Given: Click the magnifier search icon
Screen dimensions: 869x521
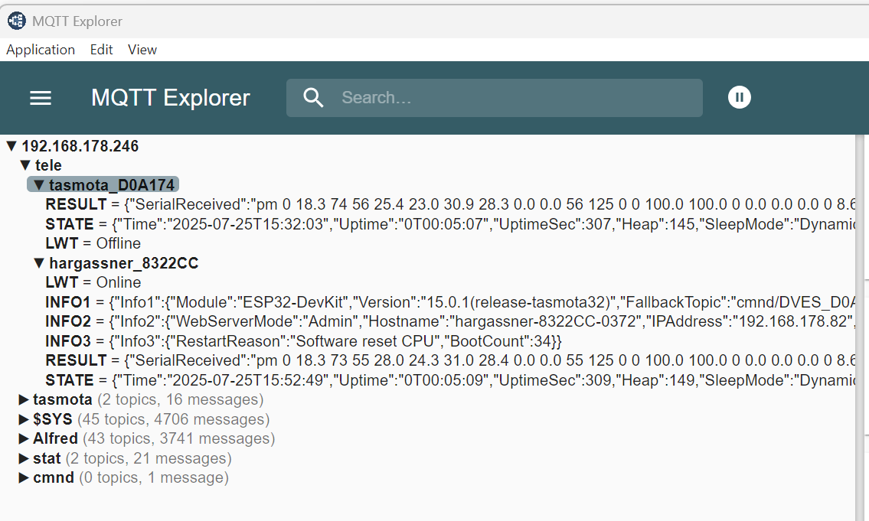Looking at the screenshot, I should click(x=313, y=98).
